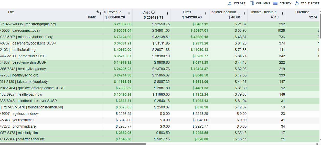
Task: Click the Columns panel icon
Action: pyautogui.click(x=252, y=3)
